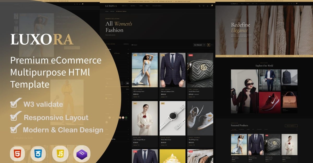Expand the Collections menu in fashion page
This screenshot has width=313, height=163.
[157, 6]
